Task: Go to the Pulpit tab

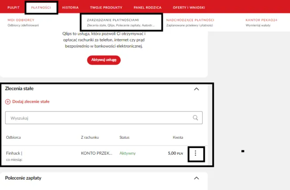Action: tap(13, 8)
